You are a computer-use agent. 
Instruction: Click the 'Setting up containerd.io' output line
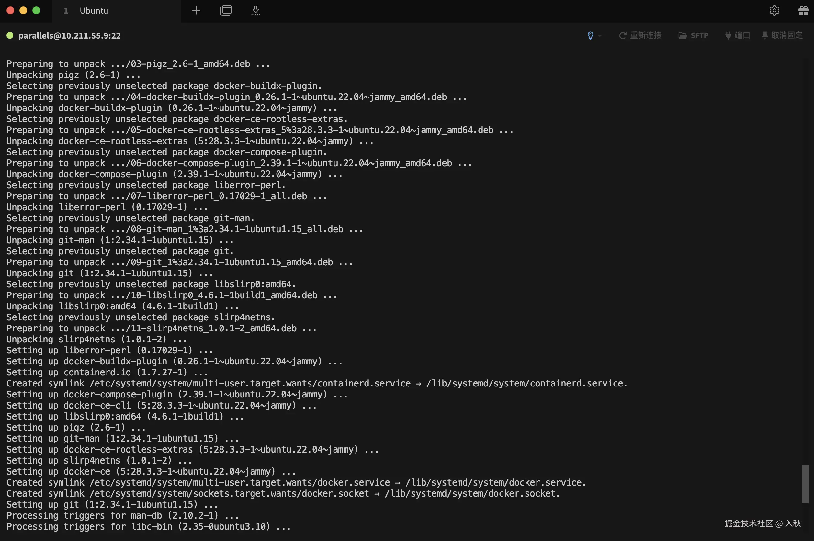click(x=107, y=372)
